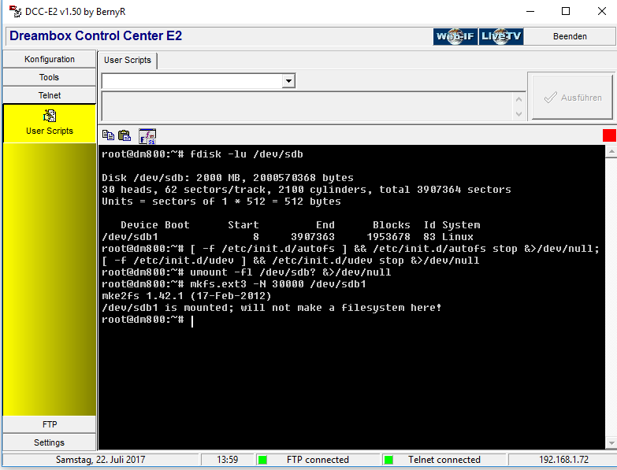Click the green Telnet connected indicator
Screen dimensions: 617x470
388,460
